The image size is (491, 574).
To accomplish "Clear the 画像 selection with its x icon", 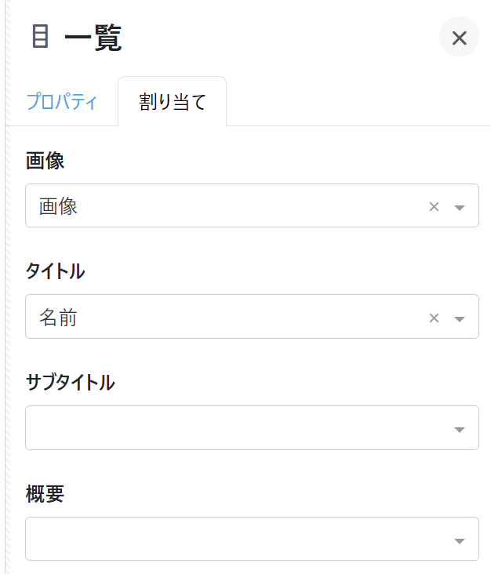I will pos(434,207).
